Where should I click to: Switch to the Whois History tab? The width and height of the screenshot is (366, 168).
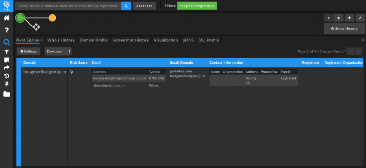61,40
